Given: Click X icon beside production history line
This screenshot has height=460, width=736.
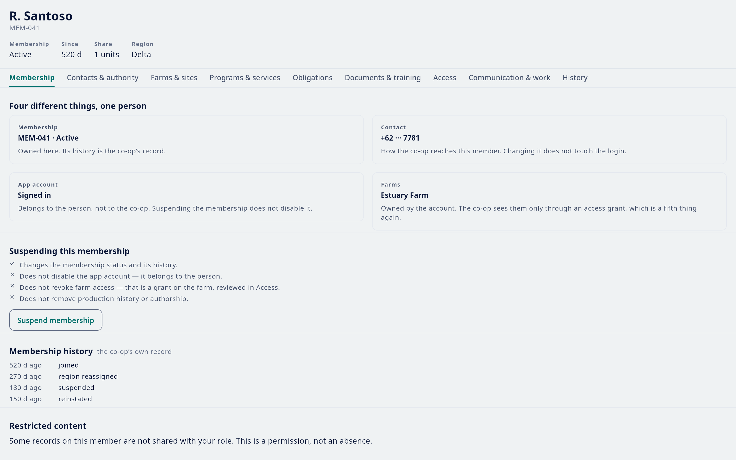Looking at the screenshot, I should click(x=12, y=297).
